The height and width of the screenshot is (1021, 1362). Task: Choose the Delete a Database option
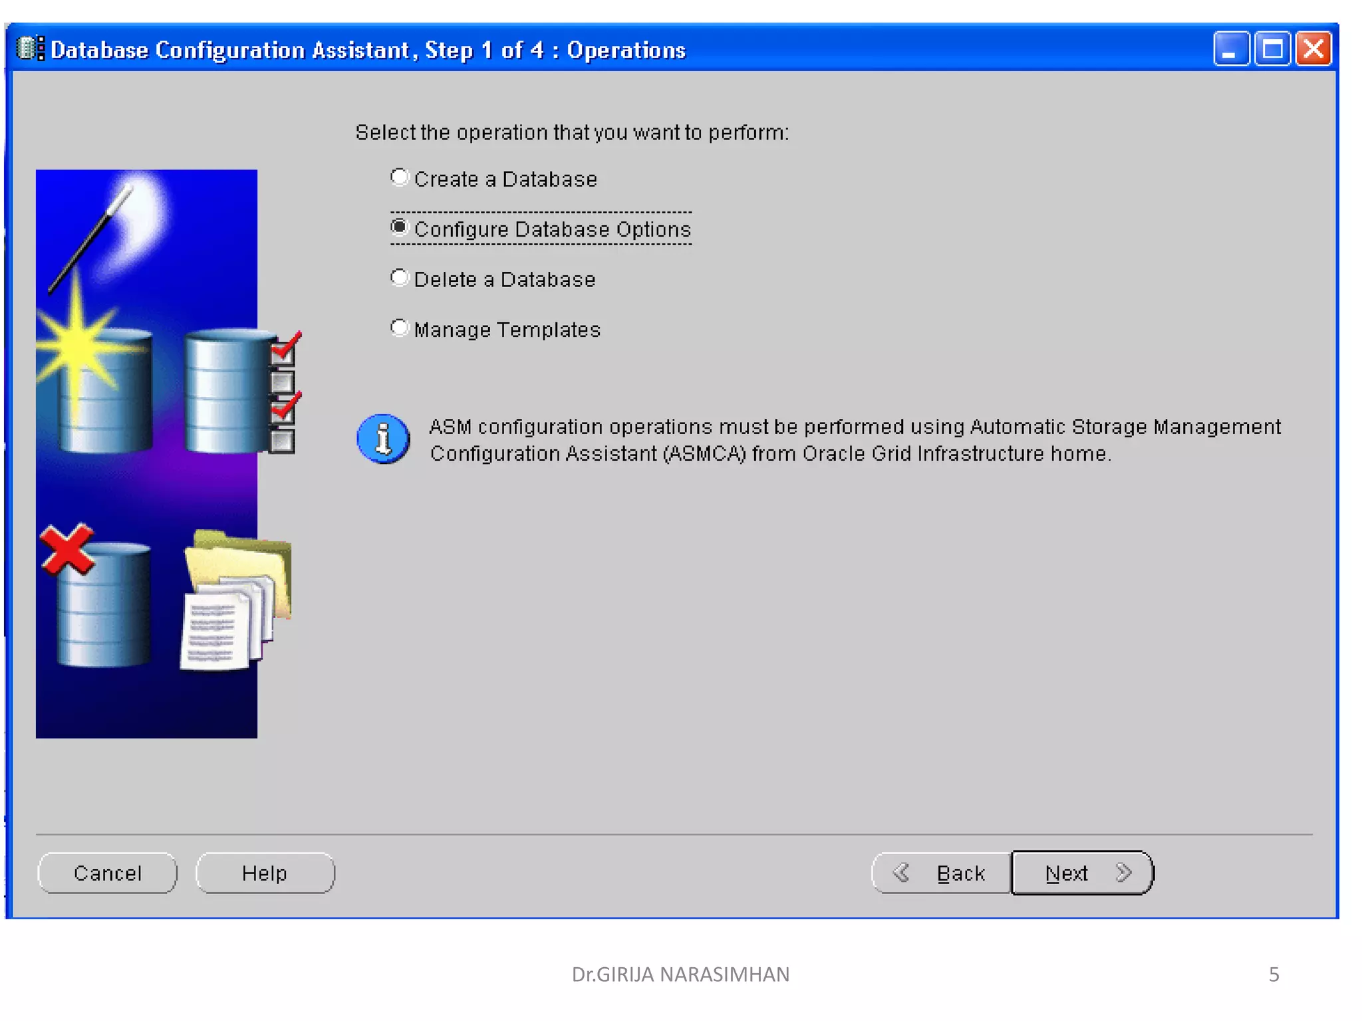click(x=399, y=278)
